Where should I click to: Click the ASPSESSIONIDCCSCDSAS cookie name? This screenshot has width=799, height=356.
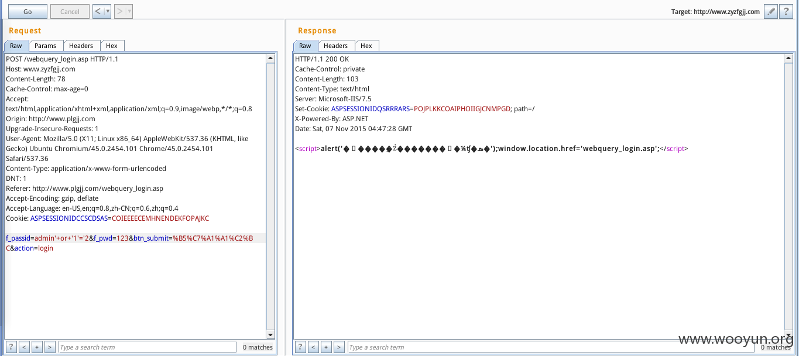pos(68,218)
